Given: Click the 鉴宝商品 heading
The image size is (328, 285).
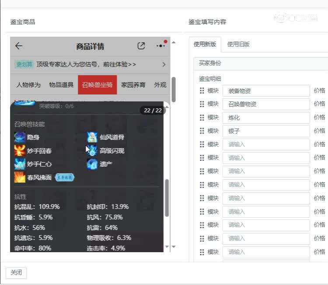Looking at the screenshot, I should tap(23, 22).
